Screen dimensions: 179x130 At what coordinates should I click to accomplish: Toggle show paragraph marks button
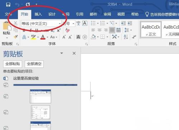(x=134, y=37)
